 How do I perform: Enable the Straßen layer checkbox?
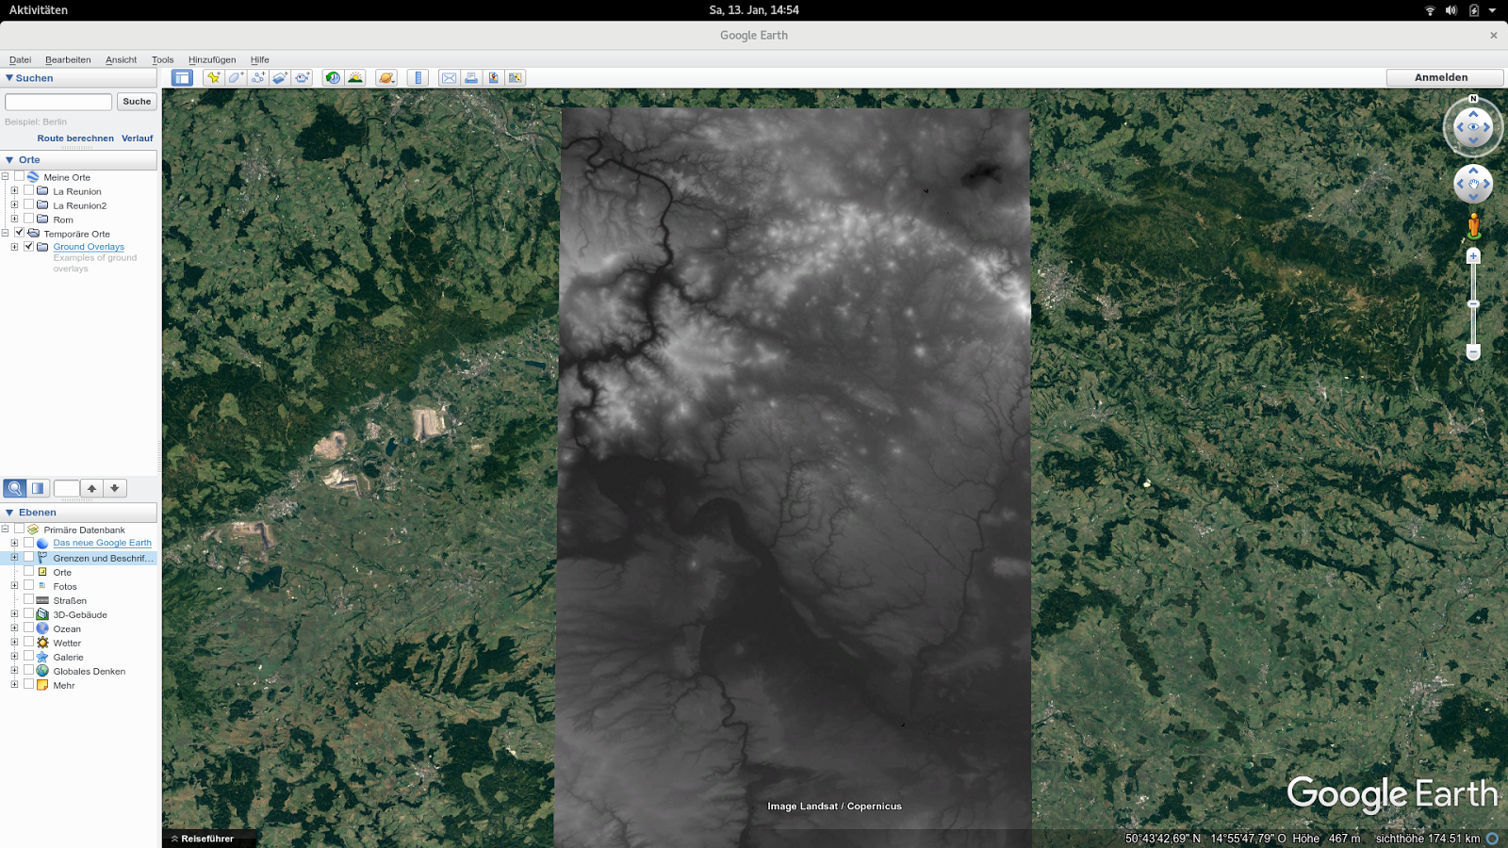[28, 600]
